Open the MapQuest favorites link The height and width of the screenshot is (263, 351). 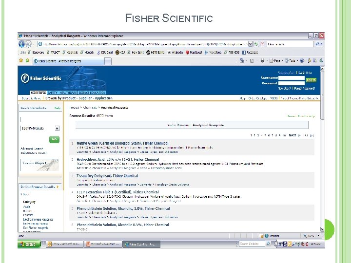click(x=194, y=53)
